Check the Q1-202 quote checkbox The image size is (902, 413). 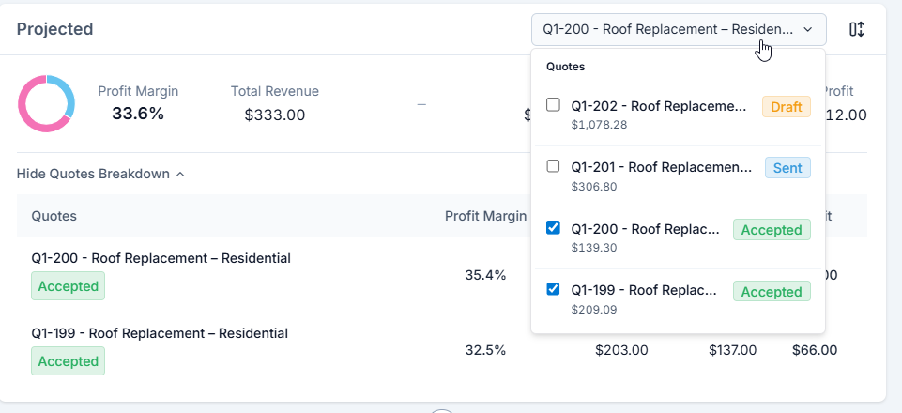[x=553, y=105]
